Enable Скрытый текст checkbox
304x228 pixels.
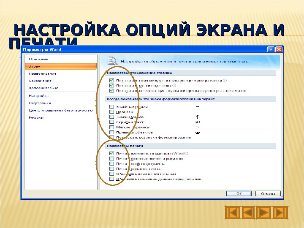click(x=111, y=122)
